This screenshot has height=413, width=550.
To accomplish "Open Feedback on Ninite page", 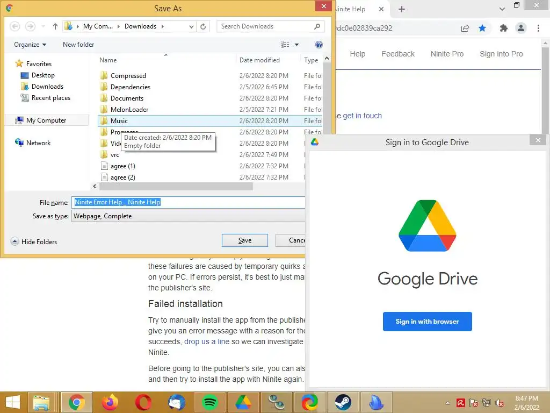I will [398, 54].
